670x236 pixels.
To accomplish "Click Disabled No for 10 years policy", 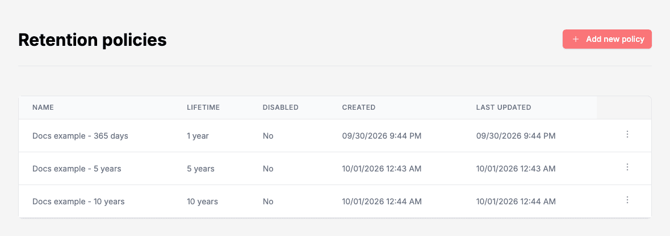I will [x=268, y=201].
